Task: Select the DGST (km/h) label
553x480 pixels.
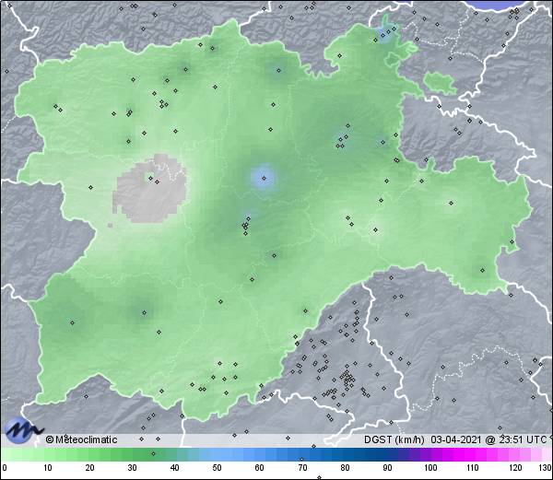Action: [x=394, y=439]
